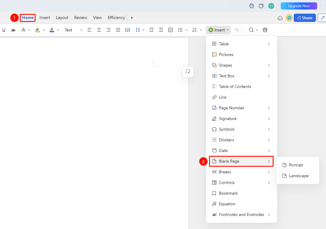Open the Review tab
Screen dimensions: 326x229
point(81,18)
